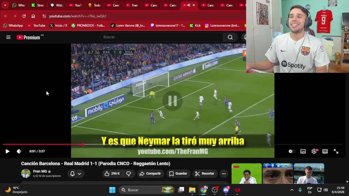Screen dimensions: 349x196
Task: View site information icon in address bar
Action: coord(44,16)
